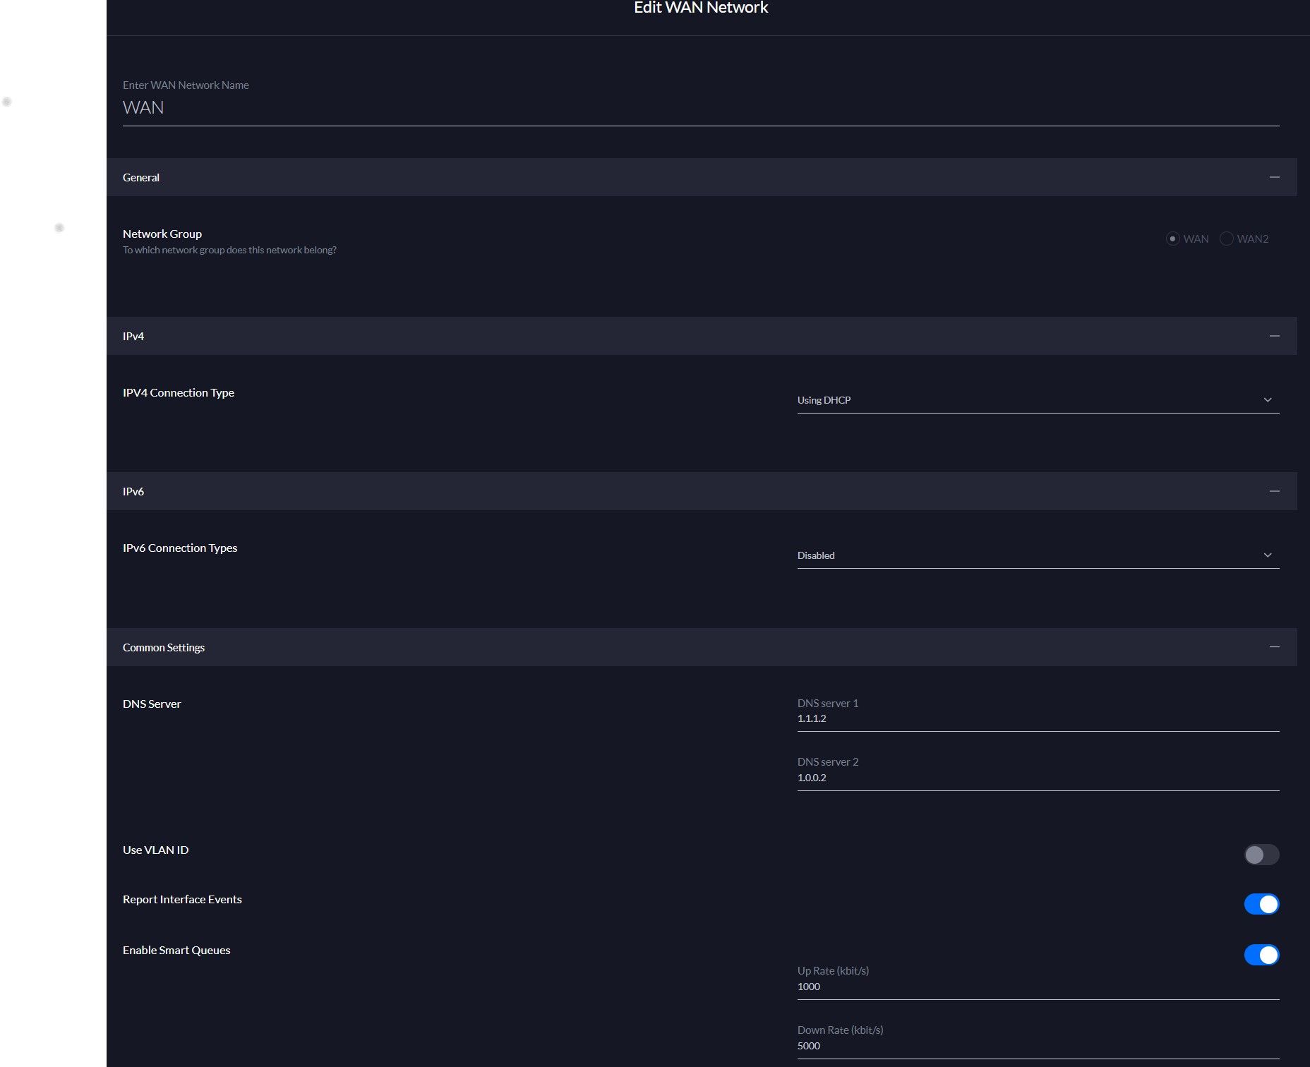Select the WAN network group radio button
This screenshot has height=1067, width=1310.
tap(1172, 239)
